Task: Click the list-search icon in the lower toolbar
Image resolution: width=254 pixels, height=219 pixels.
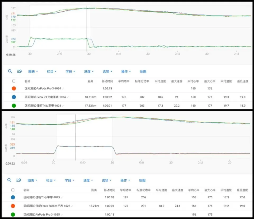Action: click(19, 180)
